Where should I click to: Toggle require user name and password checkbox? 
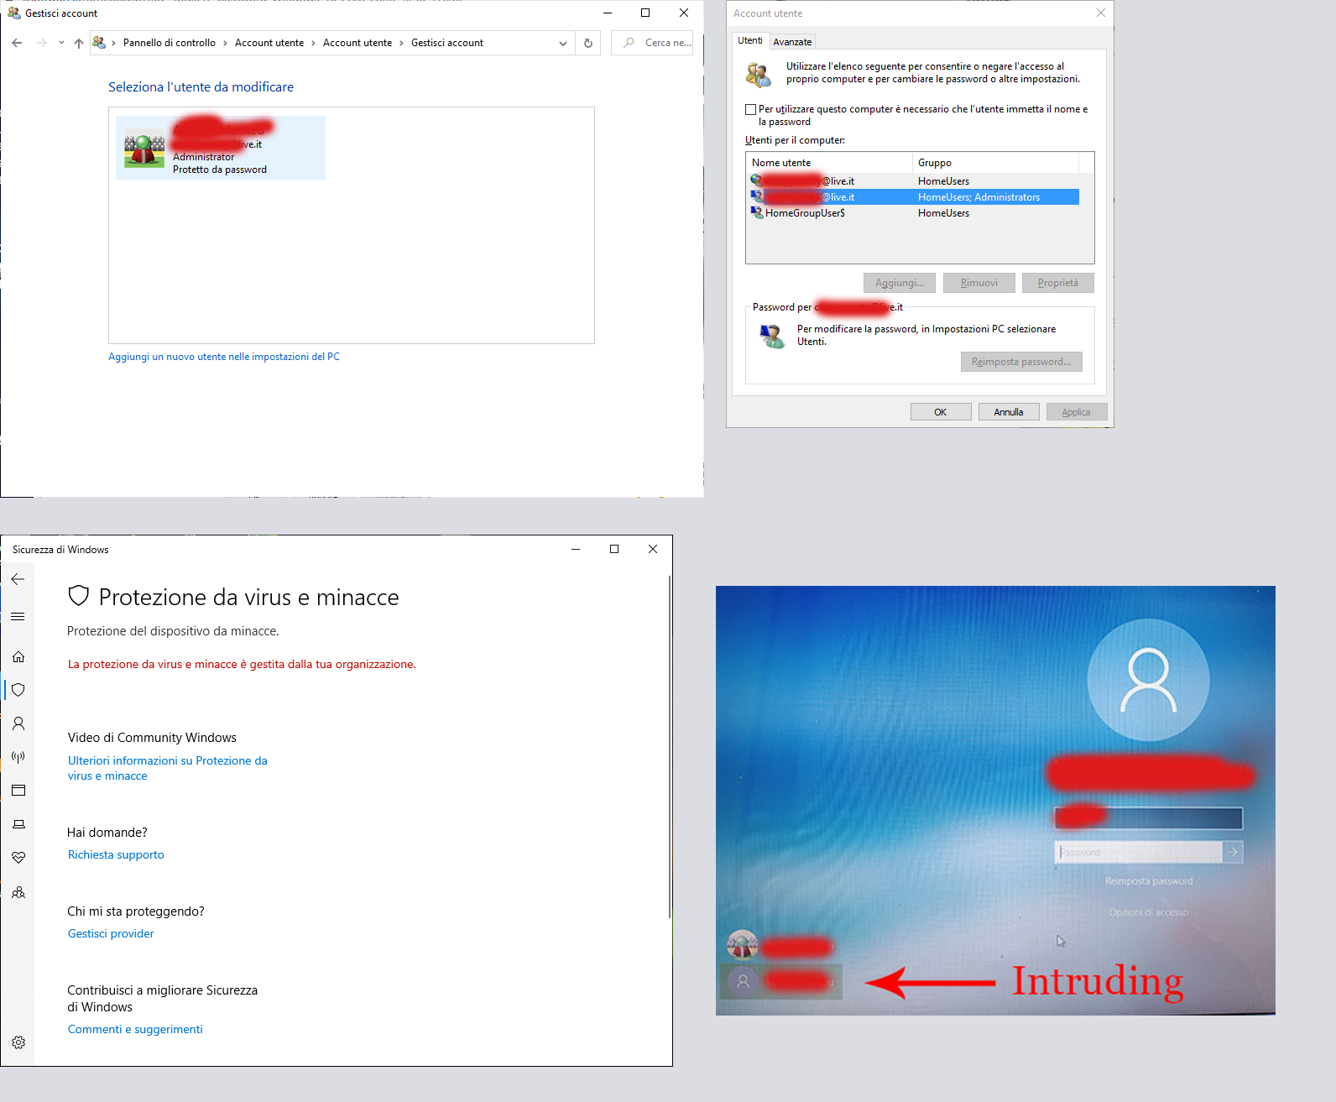point(751,109)
